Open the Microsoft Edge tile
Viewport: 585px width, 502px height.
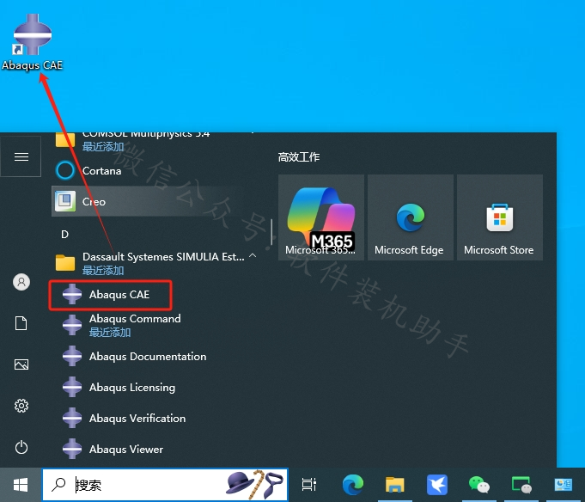[x=411, y=217]
